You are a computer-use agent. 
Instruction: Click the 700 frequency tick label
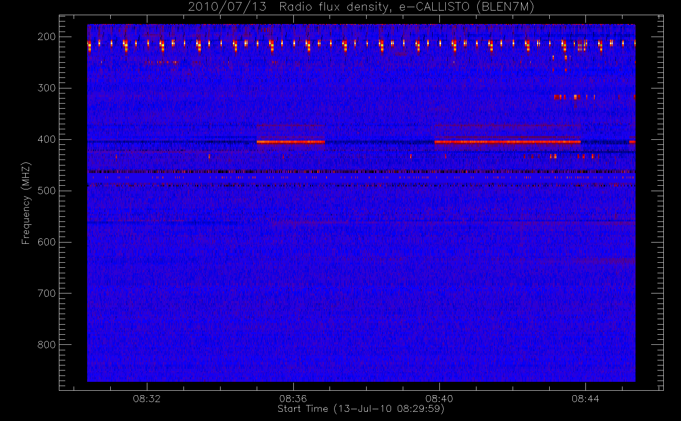coord(47,293)
